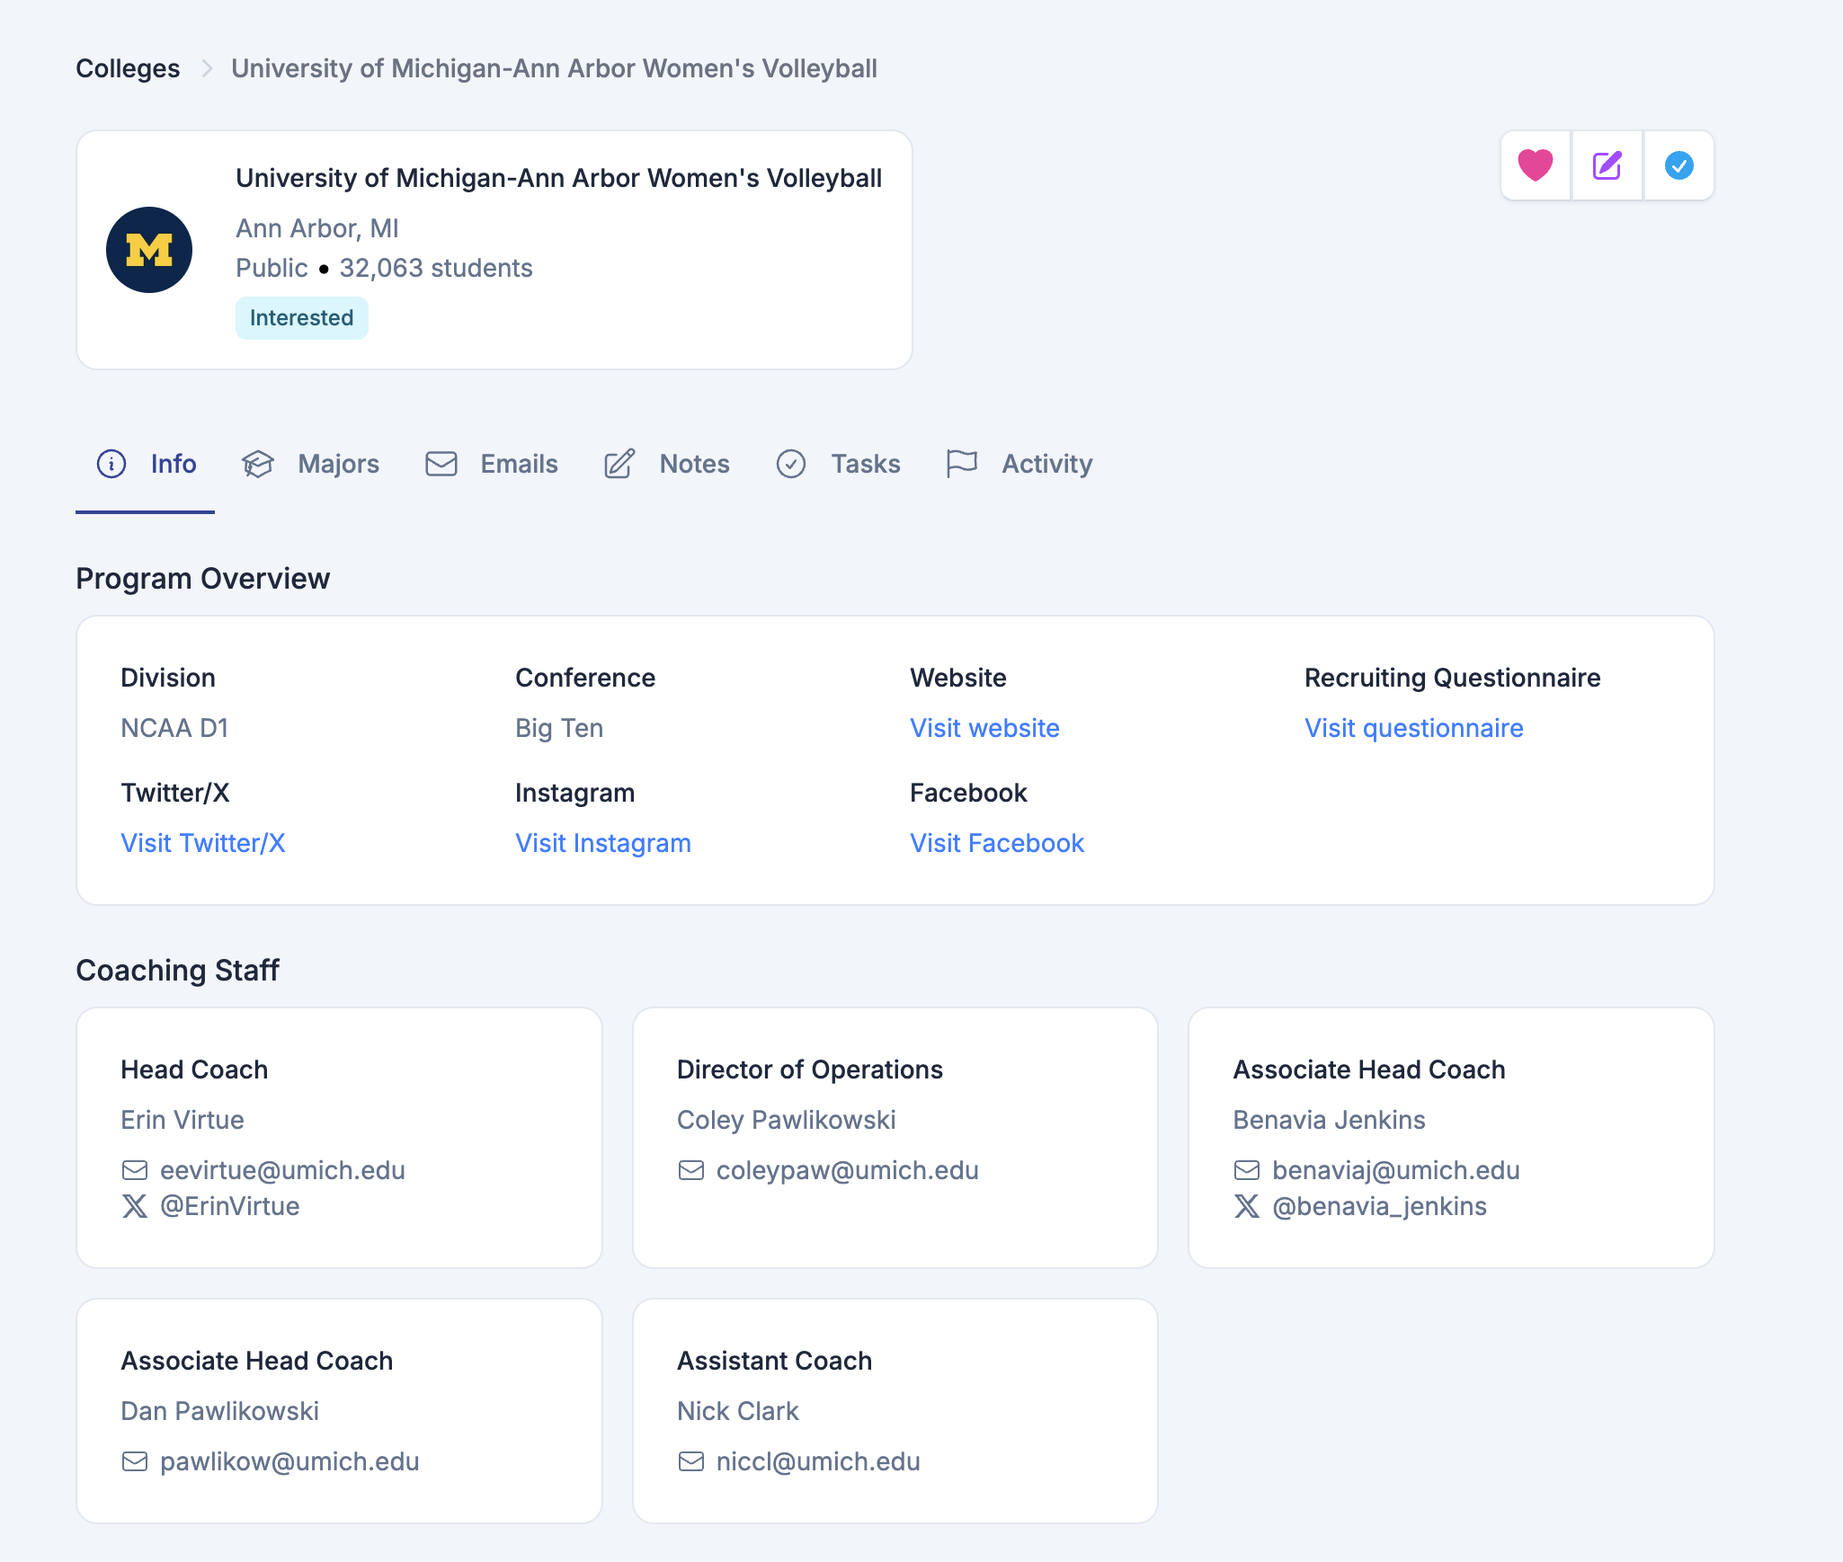This screenshot has height=1562, width=1843.
Task: Click the envelope icon beside eevirtue@umich.edu
Action: (135, 1170)
